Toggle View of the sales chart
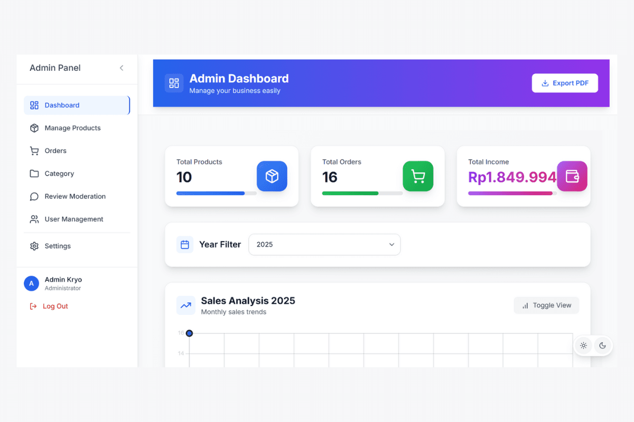The width and height of the screenshot is (634, 422). point(546,305)
